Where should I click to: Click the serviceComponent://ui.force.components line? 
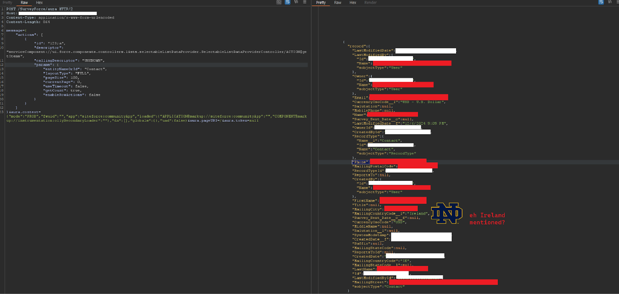pos(156,52)
